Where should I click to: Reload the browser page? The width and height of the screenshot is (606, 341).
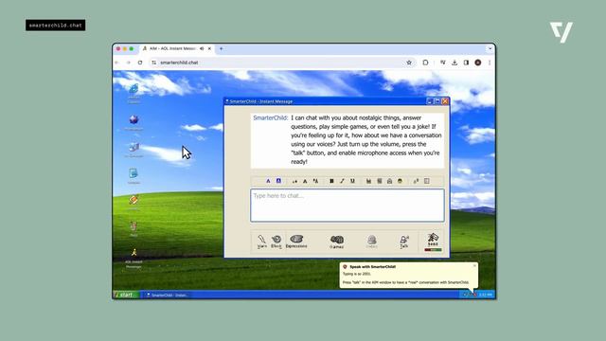click(140, 63)
